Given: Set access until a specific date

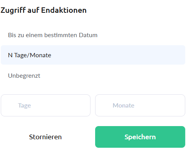Looking at the screenshot, I should [x=93, y=35].
